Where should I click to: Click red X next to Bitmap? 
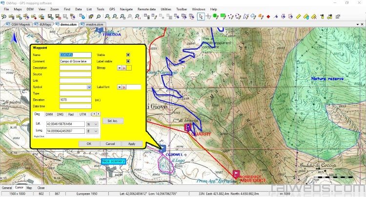[x=124, y=68]
